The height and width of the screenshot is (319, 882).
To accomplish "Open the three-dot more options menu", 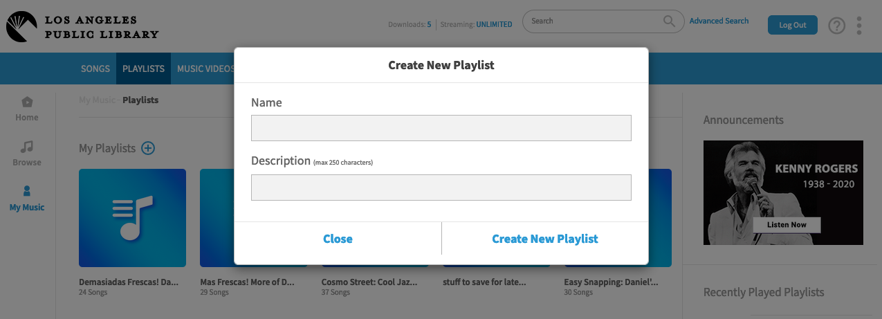I will 859,26.
